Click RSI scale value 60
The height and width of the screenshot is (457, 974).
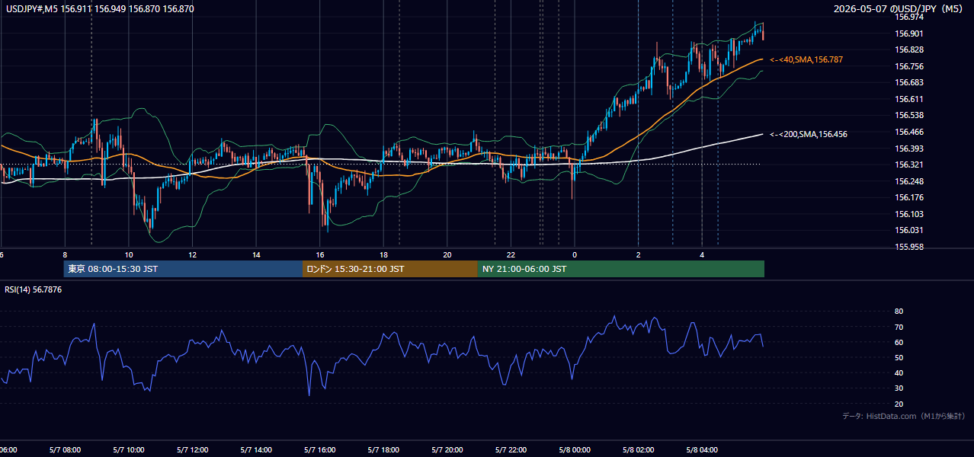(899, 342)
